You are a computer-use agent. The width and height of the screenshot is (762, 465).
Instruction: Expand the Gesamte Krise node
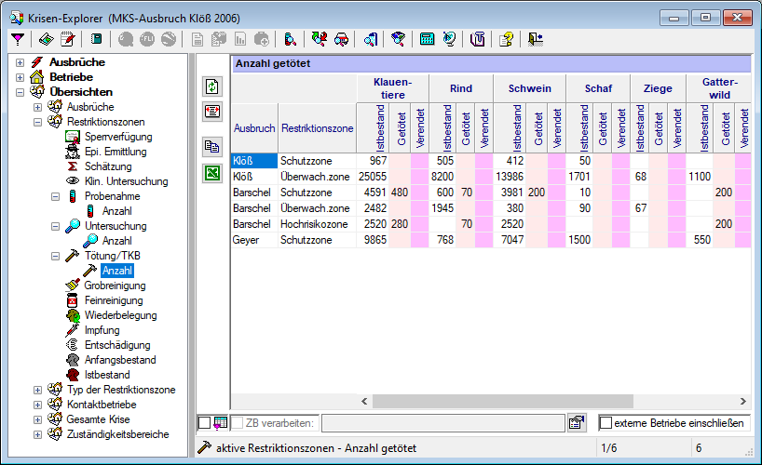37,419
